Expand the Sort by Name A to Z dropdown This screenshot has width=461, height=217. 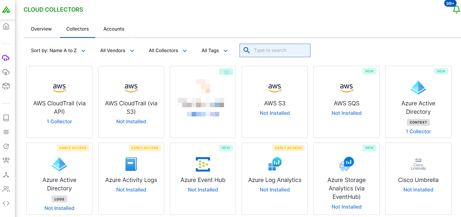[58, 51]
